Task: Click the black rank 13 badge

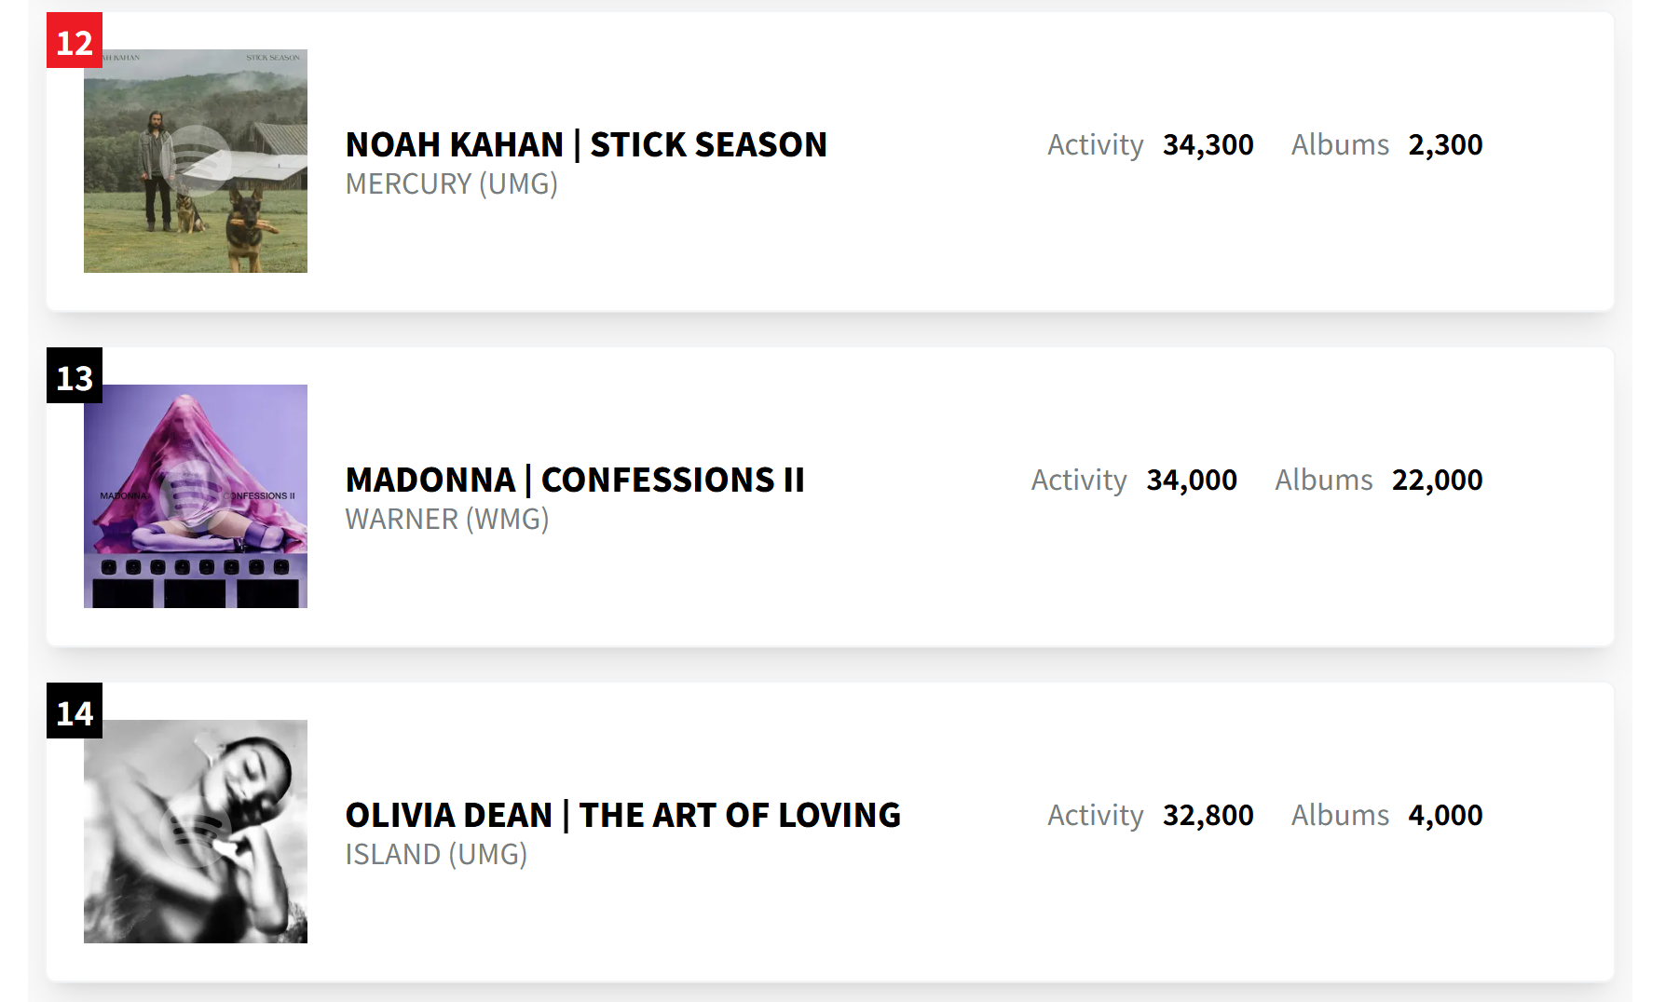Action: pos(75,375)
